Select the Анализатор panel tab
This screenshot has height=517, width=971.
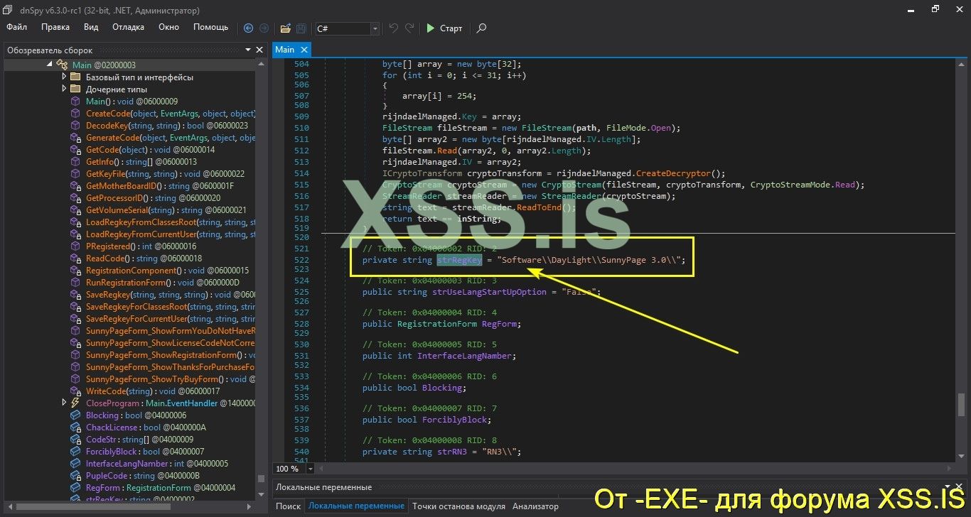[535, 506]
